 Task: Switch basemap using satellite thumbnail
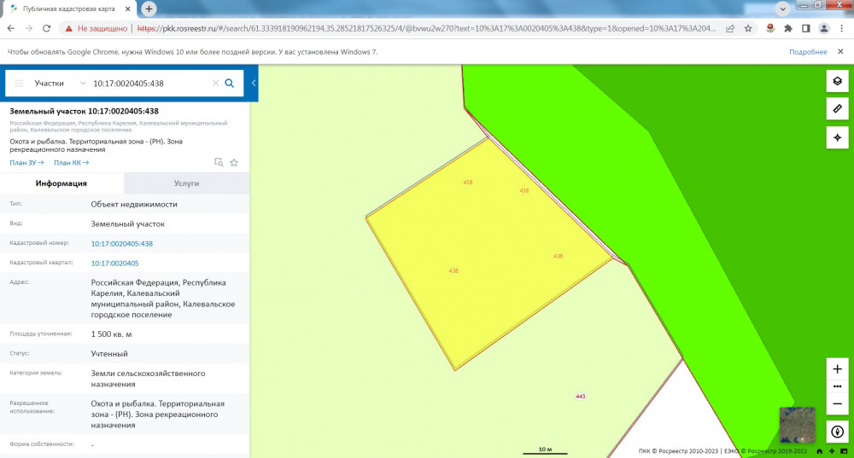(x=797, y=425)
